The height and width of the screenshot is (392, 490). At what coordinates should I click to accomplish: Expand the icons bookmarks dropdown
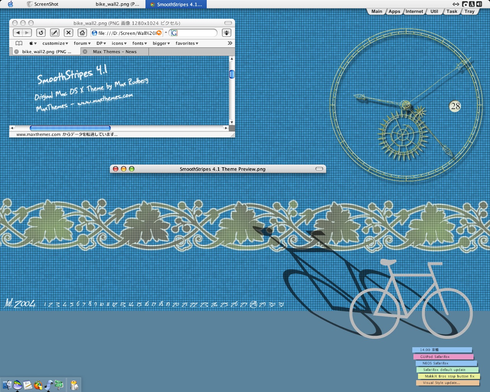(x=119, y=43)
